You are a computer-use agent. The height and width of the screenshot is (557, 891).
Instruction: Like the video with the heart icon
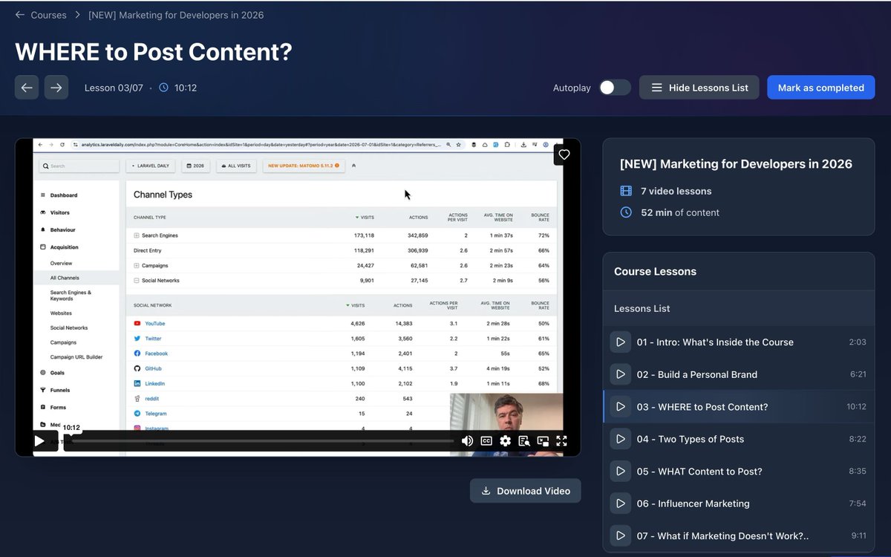coord(564,154)
